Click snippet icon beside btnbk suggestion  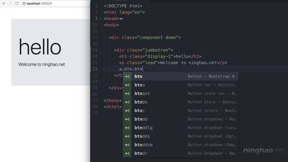click(127, 102)
